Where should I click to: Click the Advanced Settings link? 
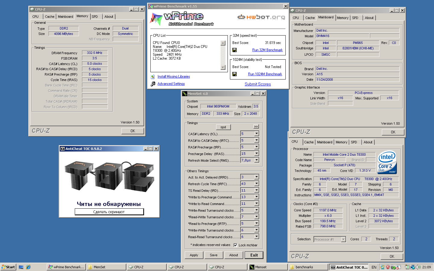(171, 84)
